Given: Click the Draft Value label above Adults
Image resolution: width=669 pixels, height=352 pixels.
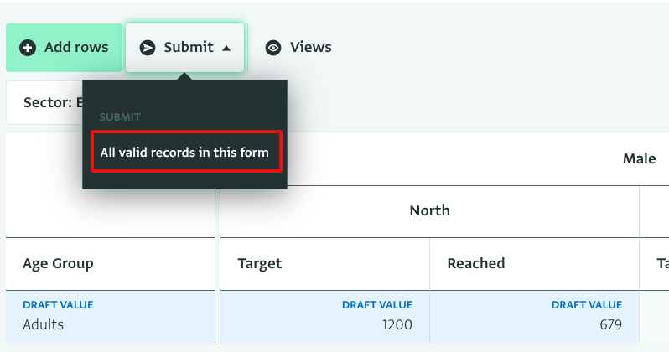Looking at the screenshot, I should 58,305.
